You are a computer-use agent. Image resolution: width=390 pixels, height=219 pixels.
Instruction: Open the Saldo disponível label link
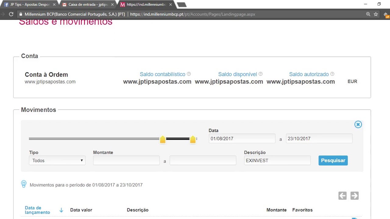(x=238, y=74)
